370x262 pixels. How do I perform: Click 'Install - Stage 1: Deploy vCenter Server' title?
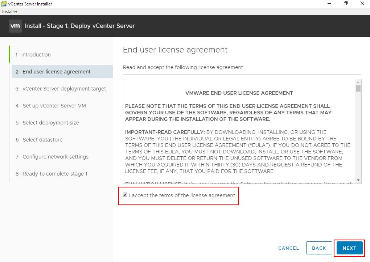(x=80, y=26)
